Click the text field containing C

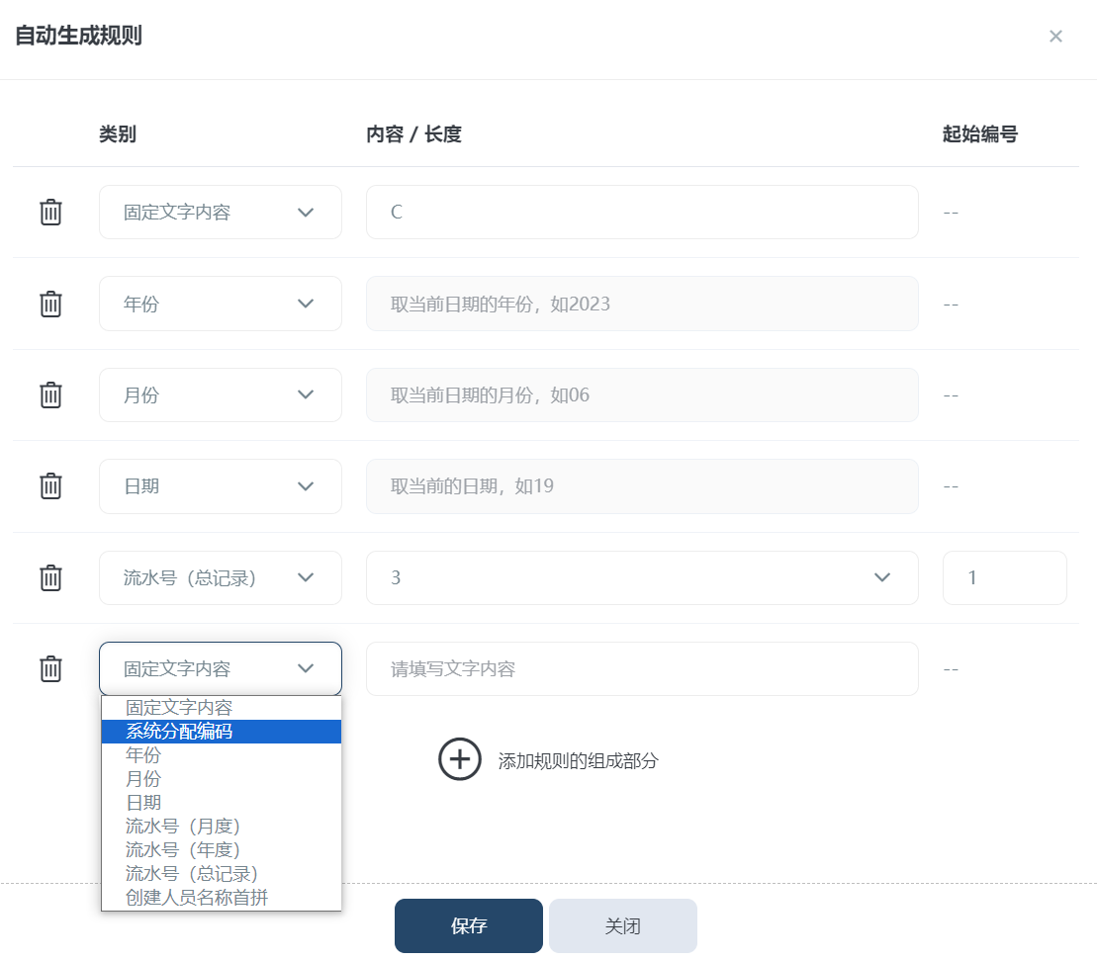tap(641, 212)
